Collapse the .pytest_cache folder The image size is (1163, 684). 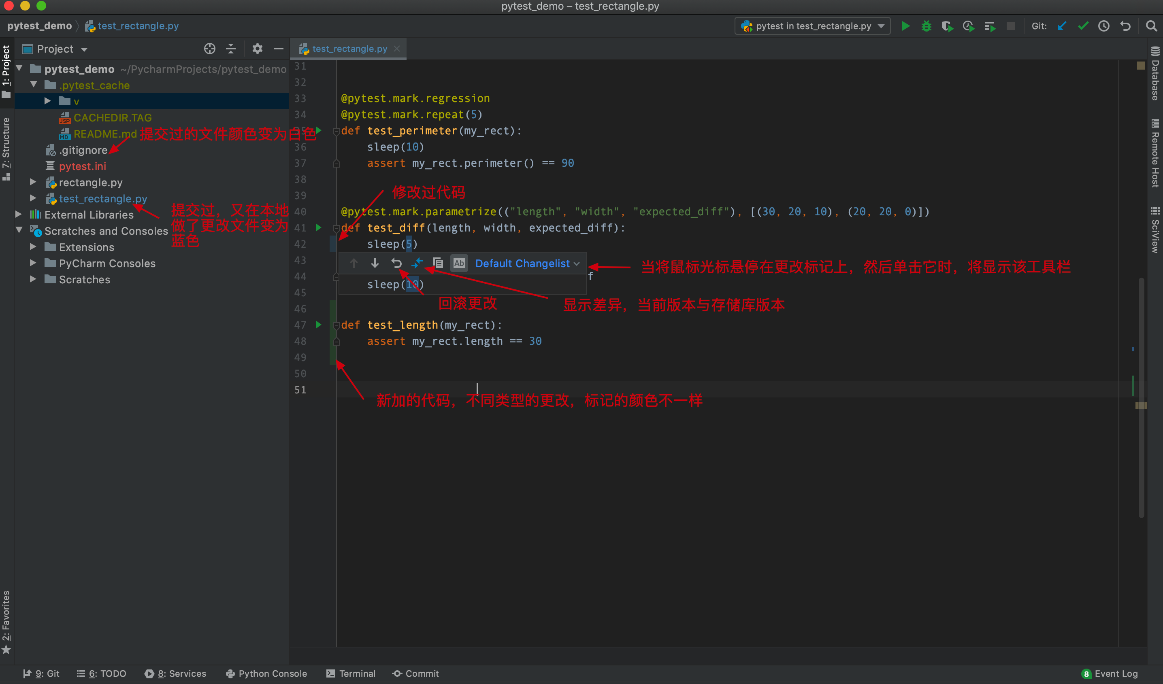click(x=34, y=85)
